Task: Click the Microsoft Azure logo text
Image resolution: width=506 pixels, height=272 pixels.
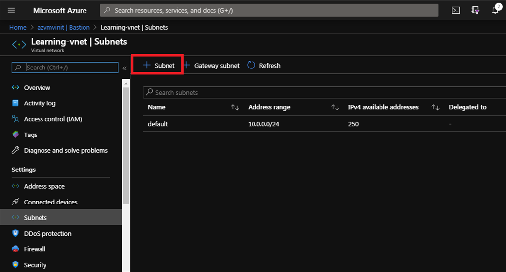Action: point(60,11)
